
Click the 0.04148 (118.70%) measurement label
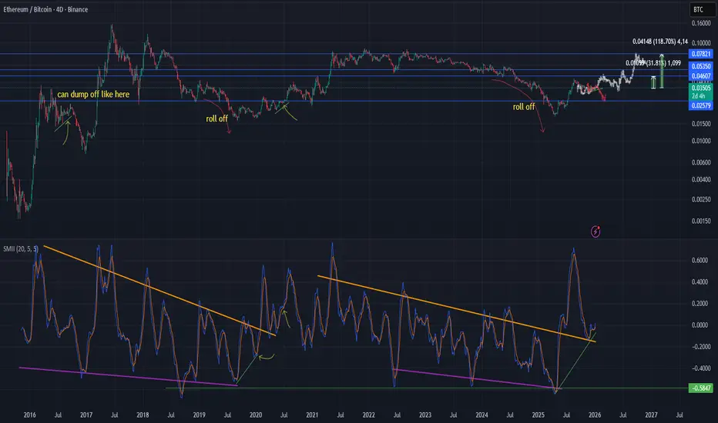[x=660, y=42]
